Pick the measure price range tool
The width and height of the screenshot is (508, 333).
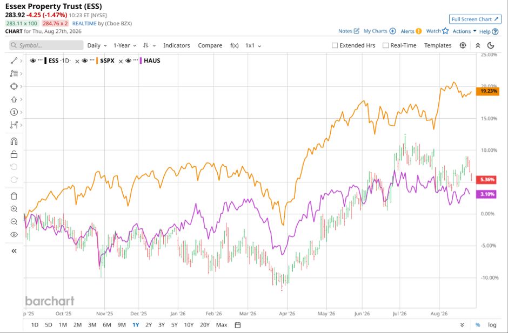[x=14, y=125]
